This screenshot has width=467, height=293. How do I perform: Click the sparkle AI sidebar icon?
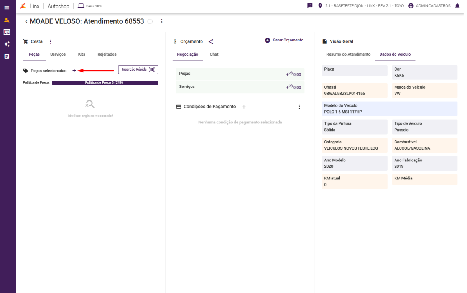point(7,44)
